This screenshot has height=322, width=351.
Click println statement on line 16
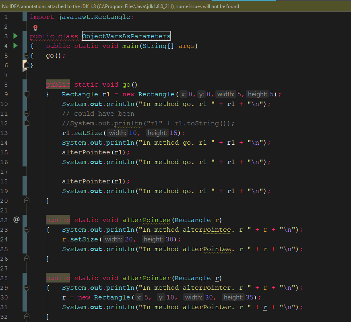click(x=166, y=162)
